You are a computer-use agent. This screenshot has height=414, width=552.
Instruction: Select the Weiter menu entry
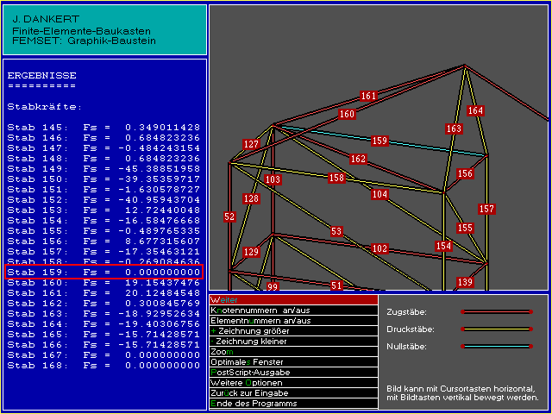(292, 300)
